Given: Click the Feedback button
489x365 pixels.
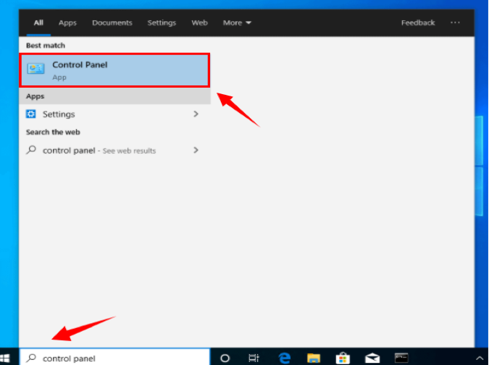Looking at the screenshot, I should pyautogui.click(x=418, y=22).
